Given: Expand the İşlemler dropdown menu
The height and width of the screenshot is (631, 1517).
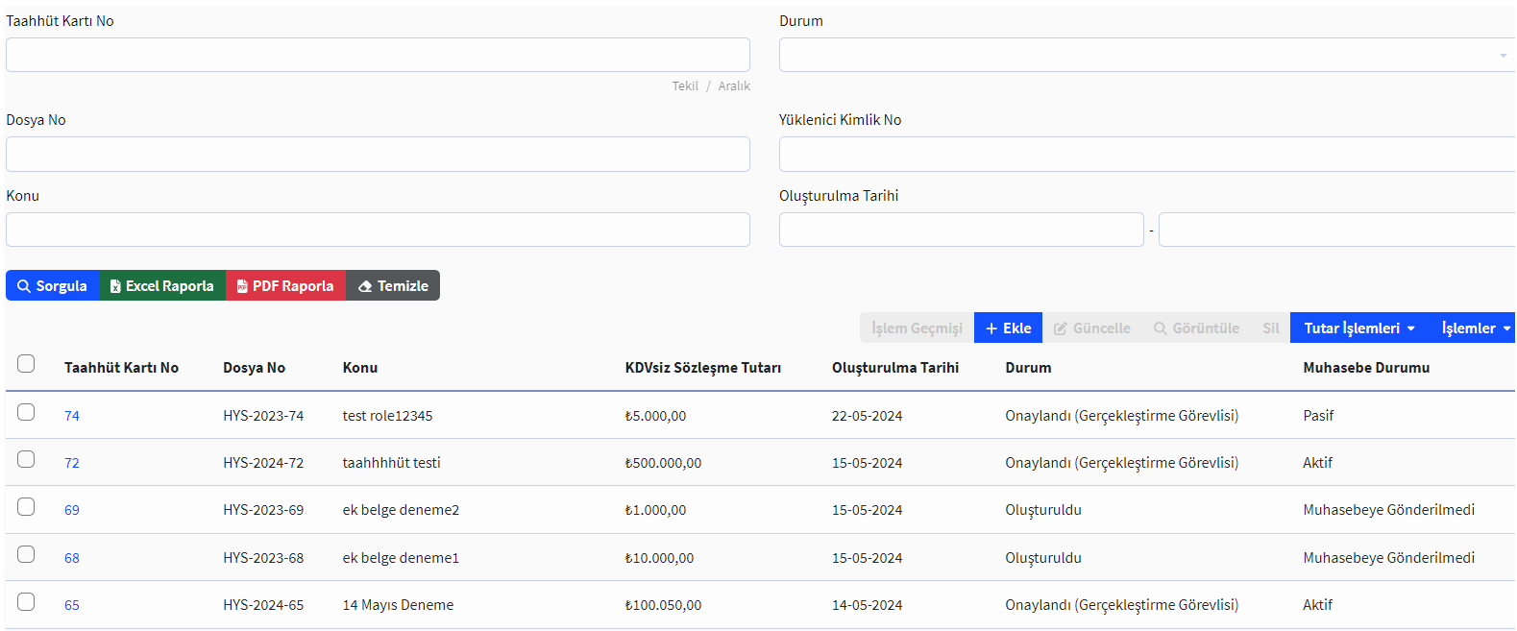Looking at the screenshot, I should 1475,328.
